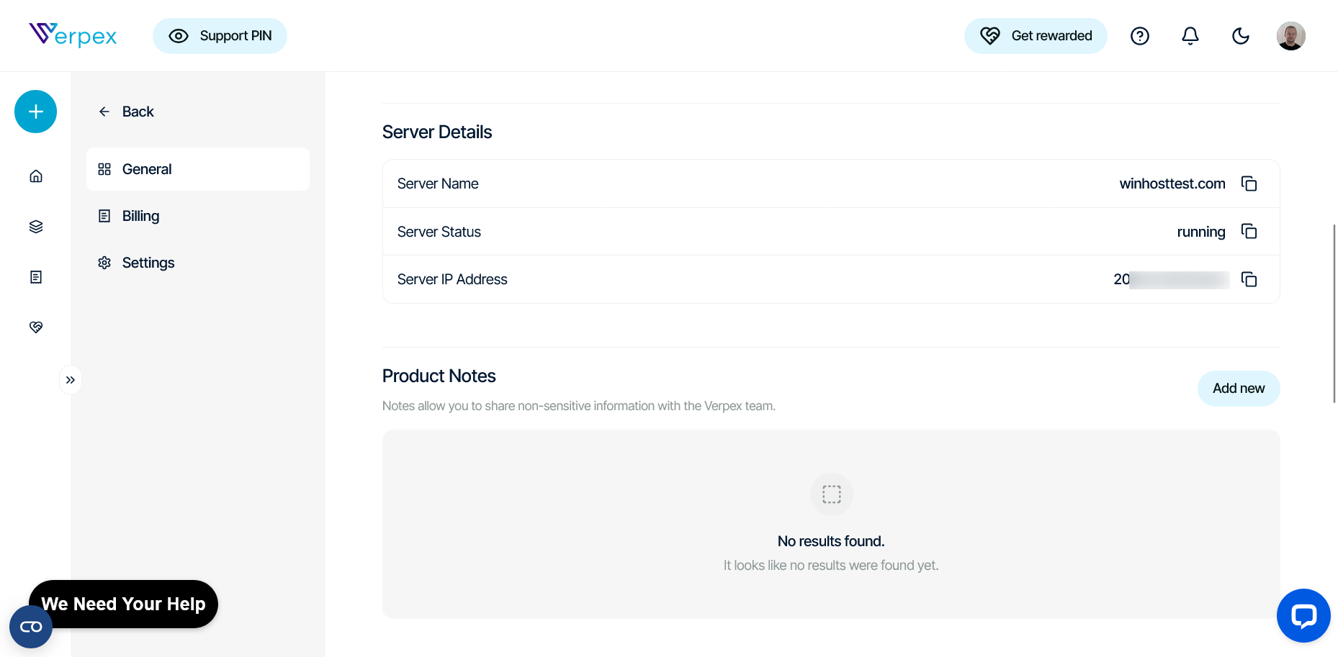Screen dimensions: 1338x657
Task: Click the blurred IP address value
Action: click(x=1172, y=279)
